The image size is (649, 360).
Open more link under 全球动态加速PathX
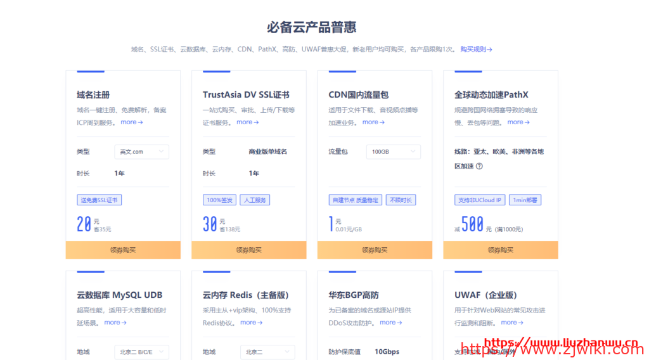click(x=518, y=122)
